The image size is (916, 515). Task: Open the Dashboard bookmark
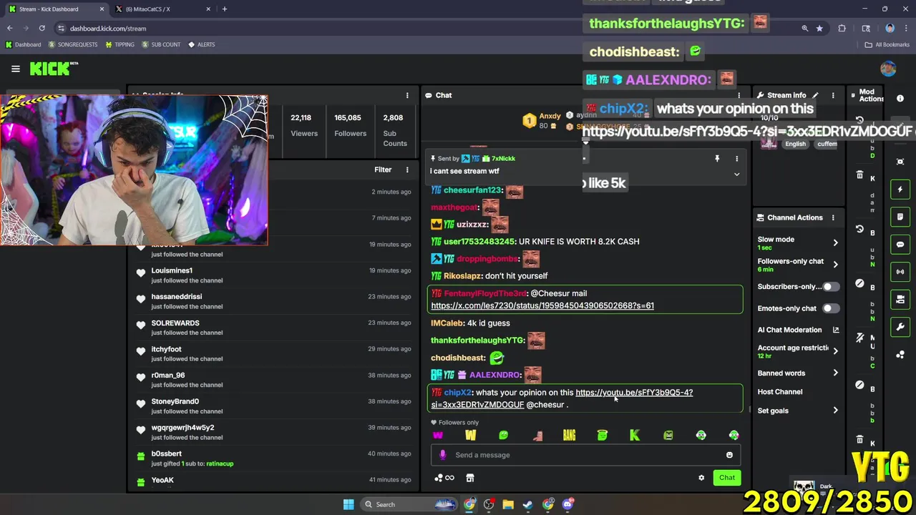[x=24, y=44]
